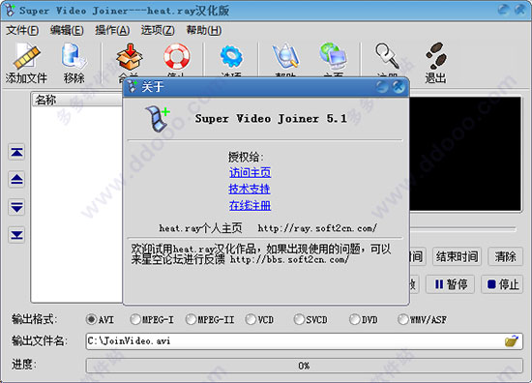Move selected file to top of list
The width and height of the screenshot is (532, 383).
16,152
